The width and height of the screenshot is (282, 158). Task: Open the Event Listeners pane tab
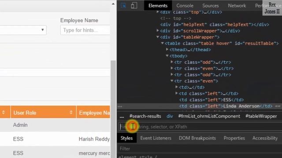[156, 138]
